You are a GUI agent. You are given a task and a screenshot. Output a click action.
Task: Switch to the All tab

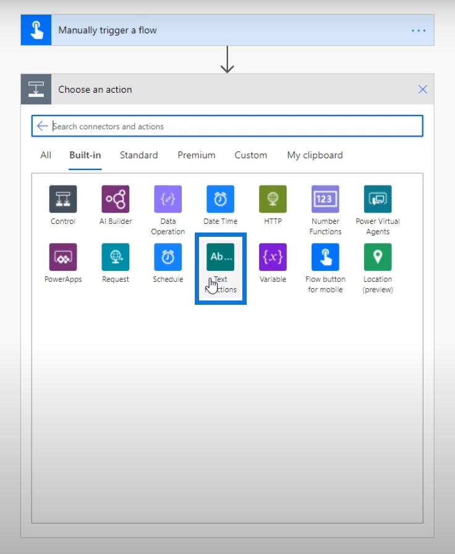coord(46,155)
